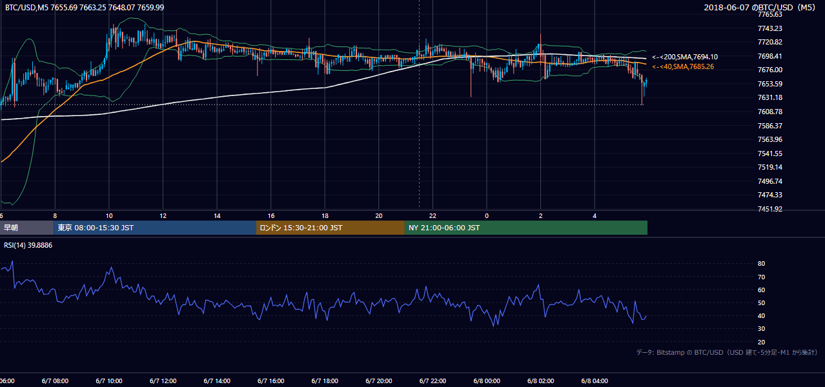This screenshot has height=387, width=825.
Task: Click hour marker 20 under price chart
Action: point(379,215)
